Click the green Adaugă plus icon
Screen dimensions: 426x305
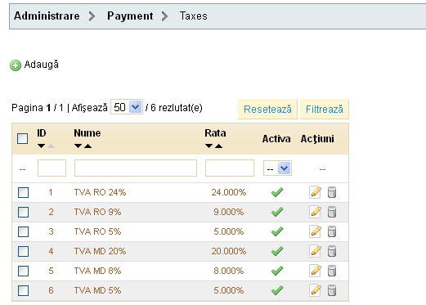click(16, 65)
